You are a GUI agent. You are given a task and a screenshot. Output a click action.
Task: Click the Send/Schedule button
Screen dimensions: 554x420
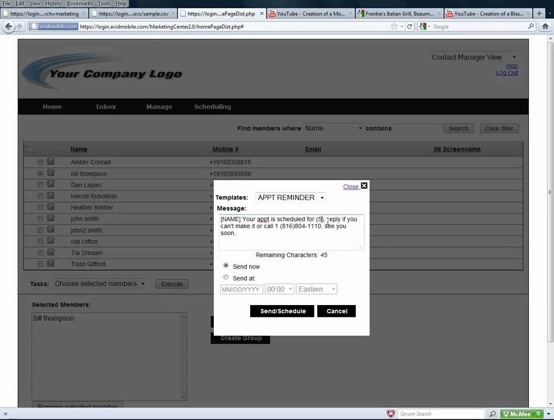coord(282,311)
